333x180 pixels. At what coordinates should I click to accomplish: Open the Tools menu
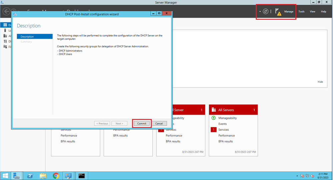tap(301, 12)
